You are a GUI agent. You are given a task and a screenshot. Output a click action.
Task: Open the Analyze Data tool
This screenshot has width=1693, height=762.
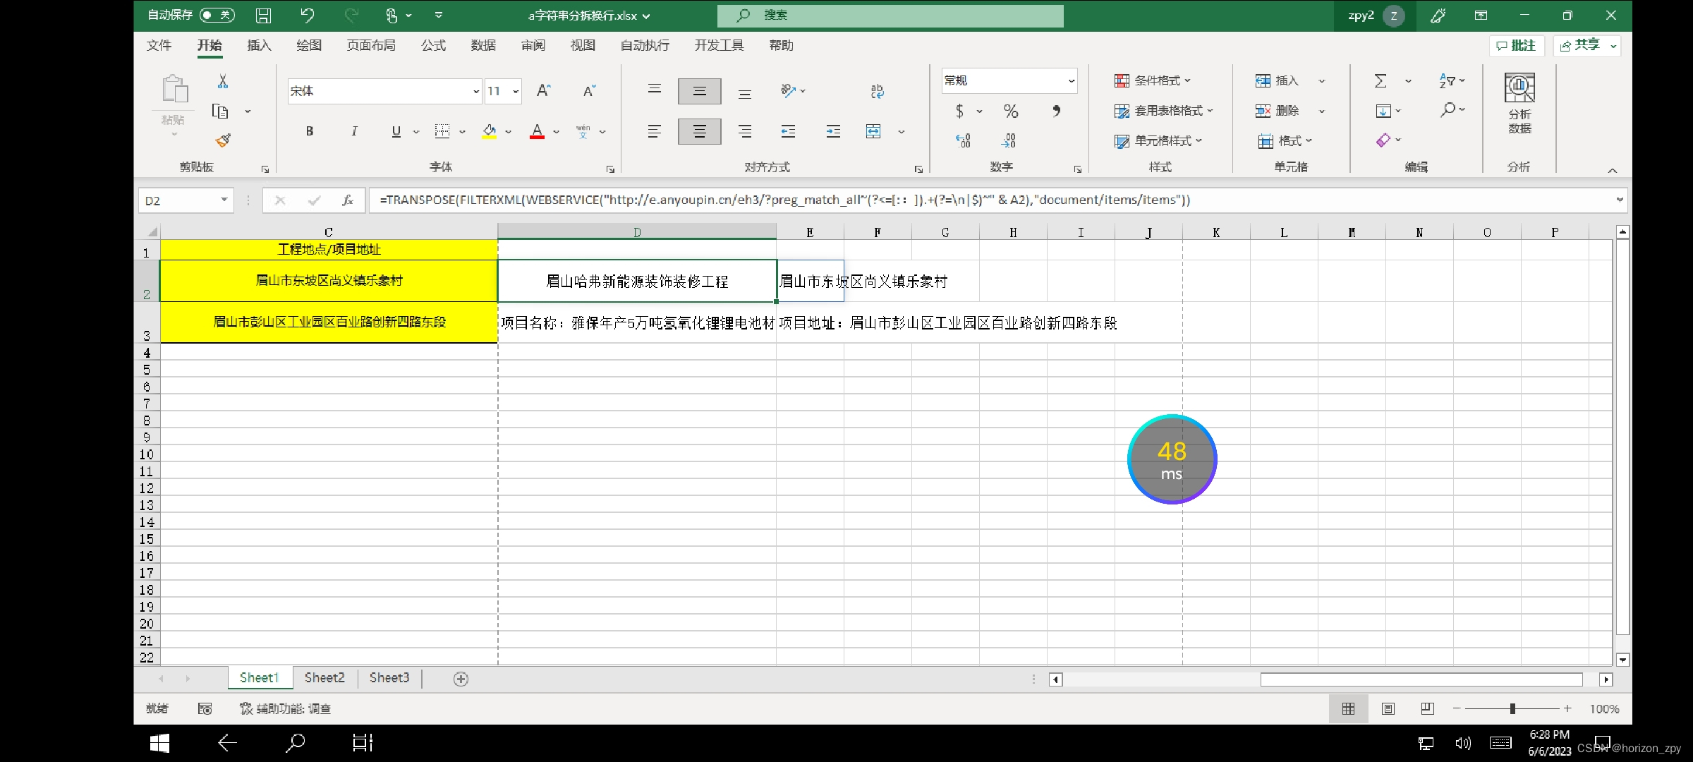(x=1519, y=102)
